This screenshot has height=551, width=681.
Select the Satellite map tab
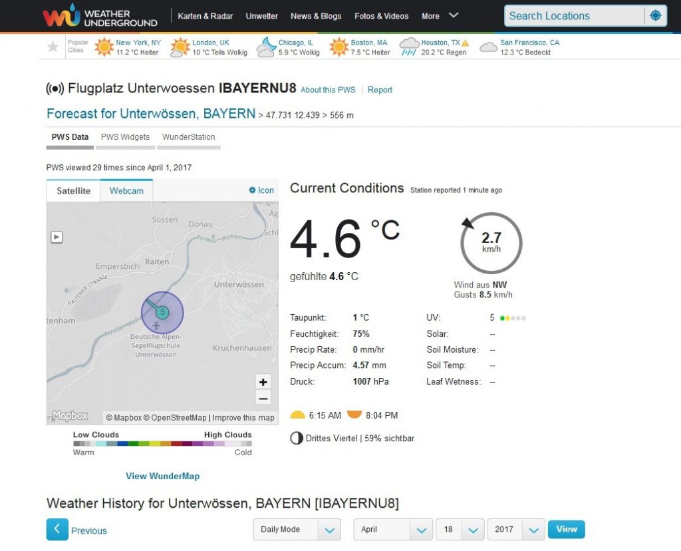(73, 191)
